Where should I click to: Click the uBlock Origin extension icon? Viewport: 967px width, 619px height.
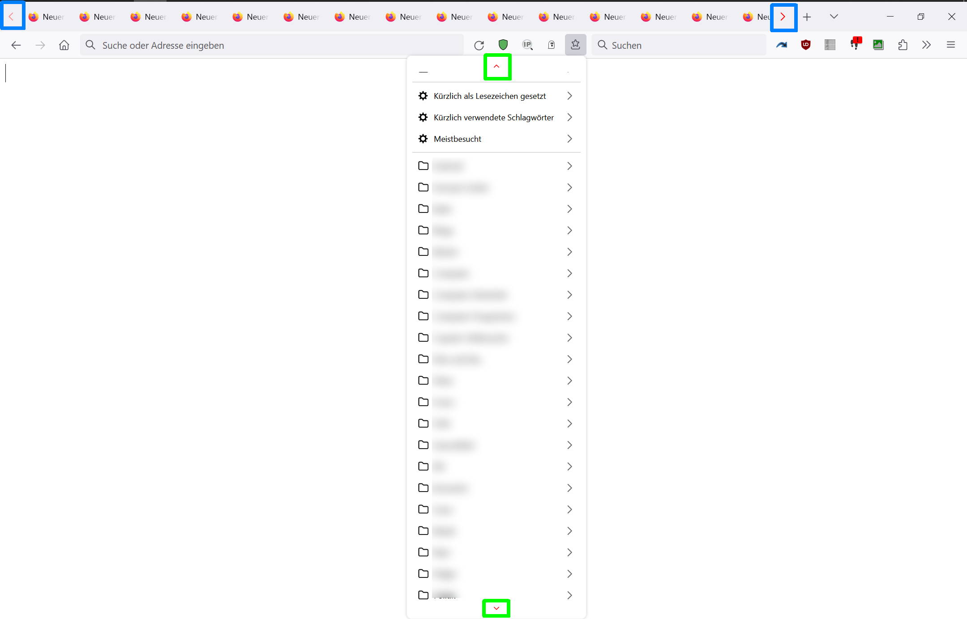tap(806, 45)
